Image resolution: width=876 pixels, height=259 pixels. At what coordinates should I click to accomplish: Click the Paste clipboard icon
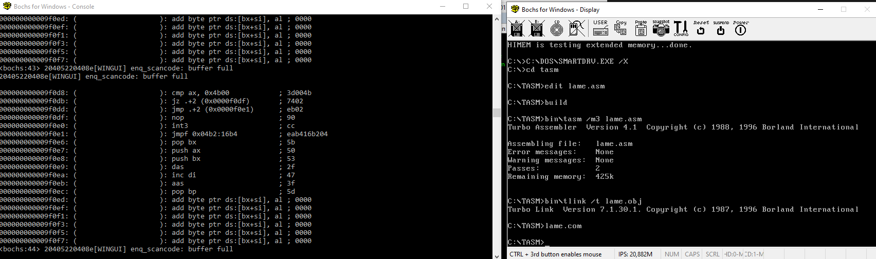point(641,28)
